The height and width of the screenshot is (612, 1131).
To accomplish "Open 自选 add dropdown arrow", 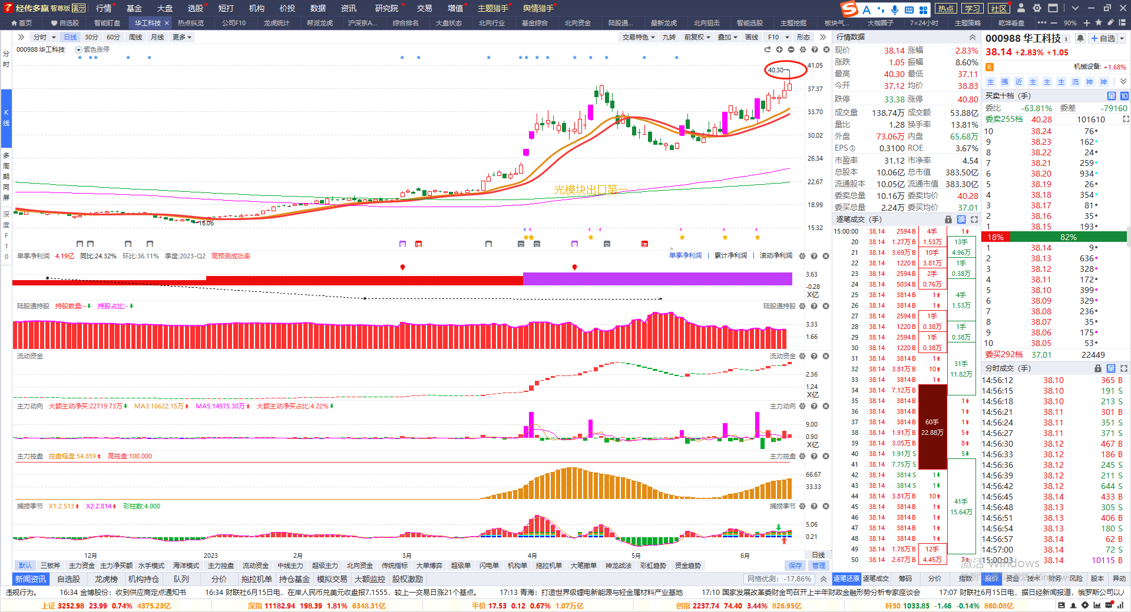I will pos(1122,38).
